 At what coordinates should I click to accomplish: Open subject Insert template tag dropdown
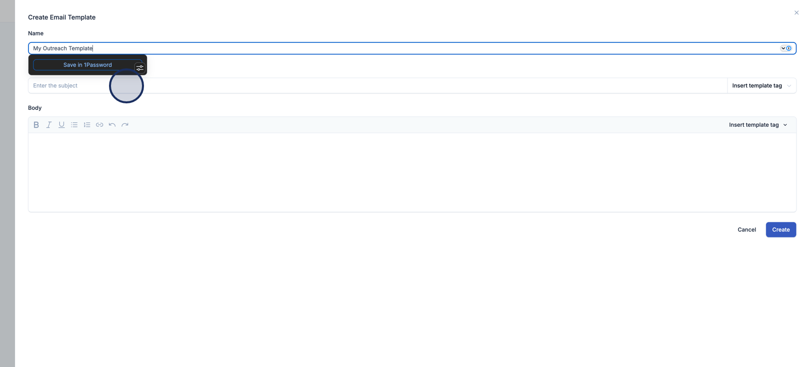click(x=761, y=86)
